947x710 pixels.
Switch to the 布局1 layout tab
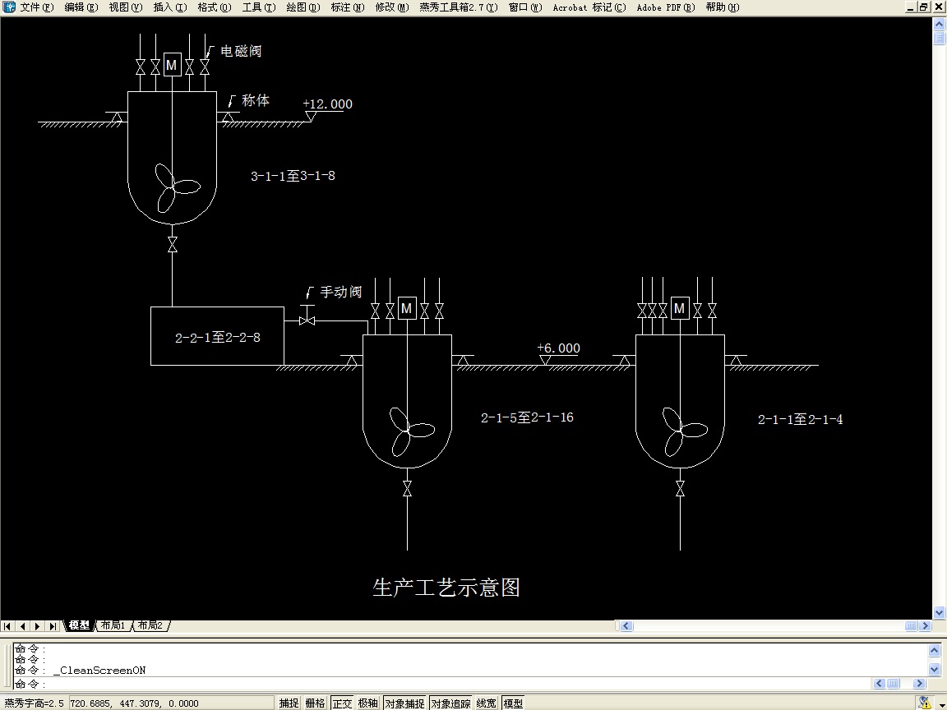click(x=112, y=626)
